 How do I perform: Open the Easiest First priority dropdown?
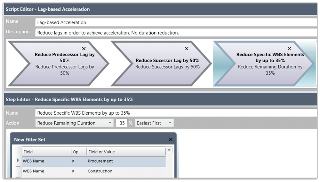154,123
